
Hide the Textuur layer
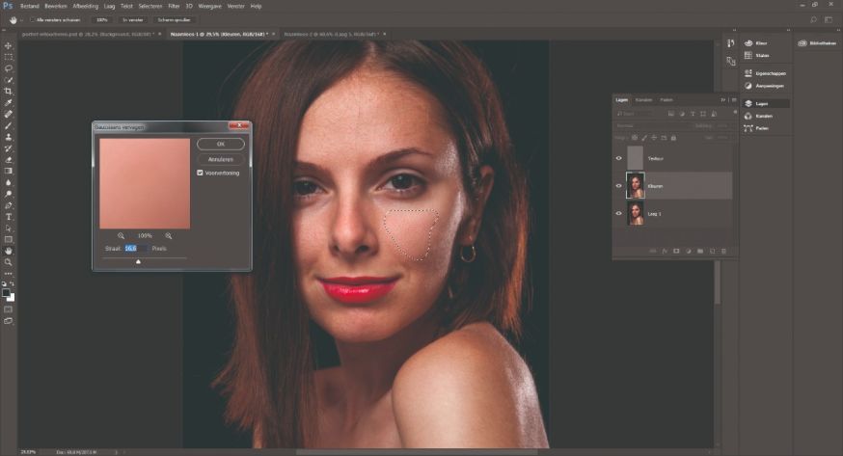coord(618,158)
